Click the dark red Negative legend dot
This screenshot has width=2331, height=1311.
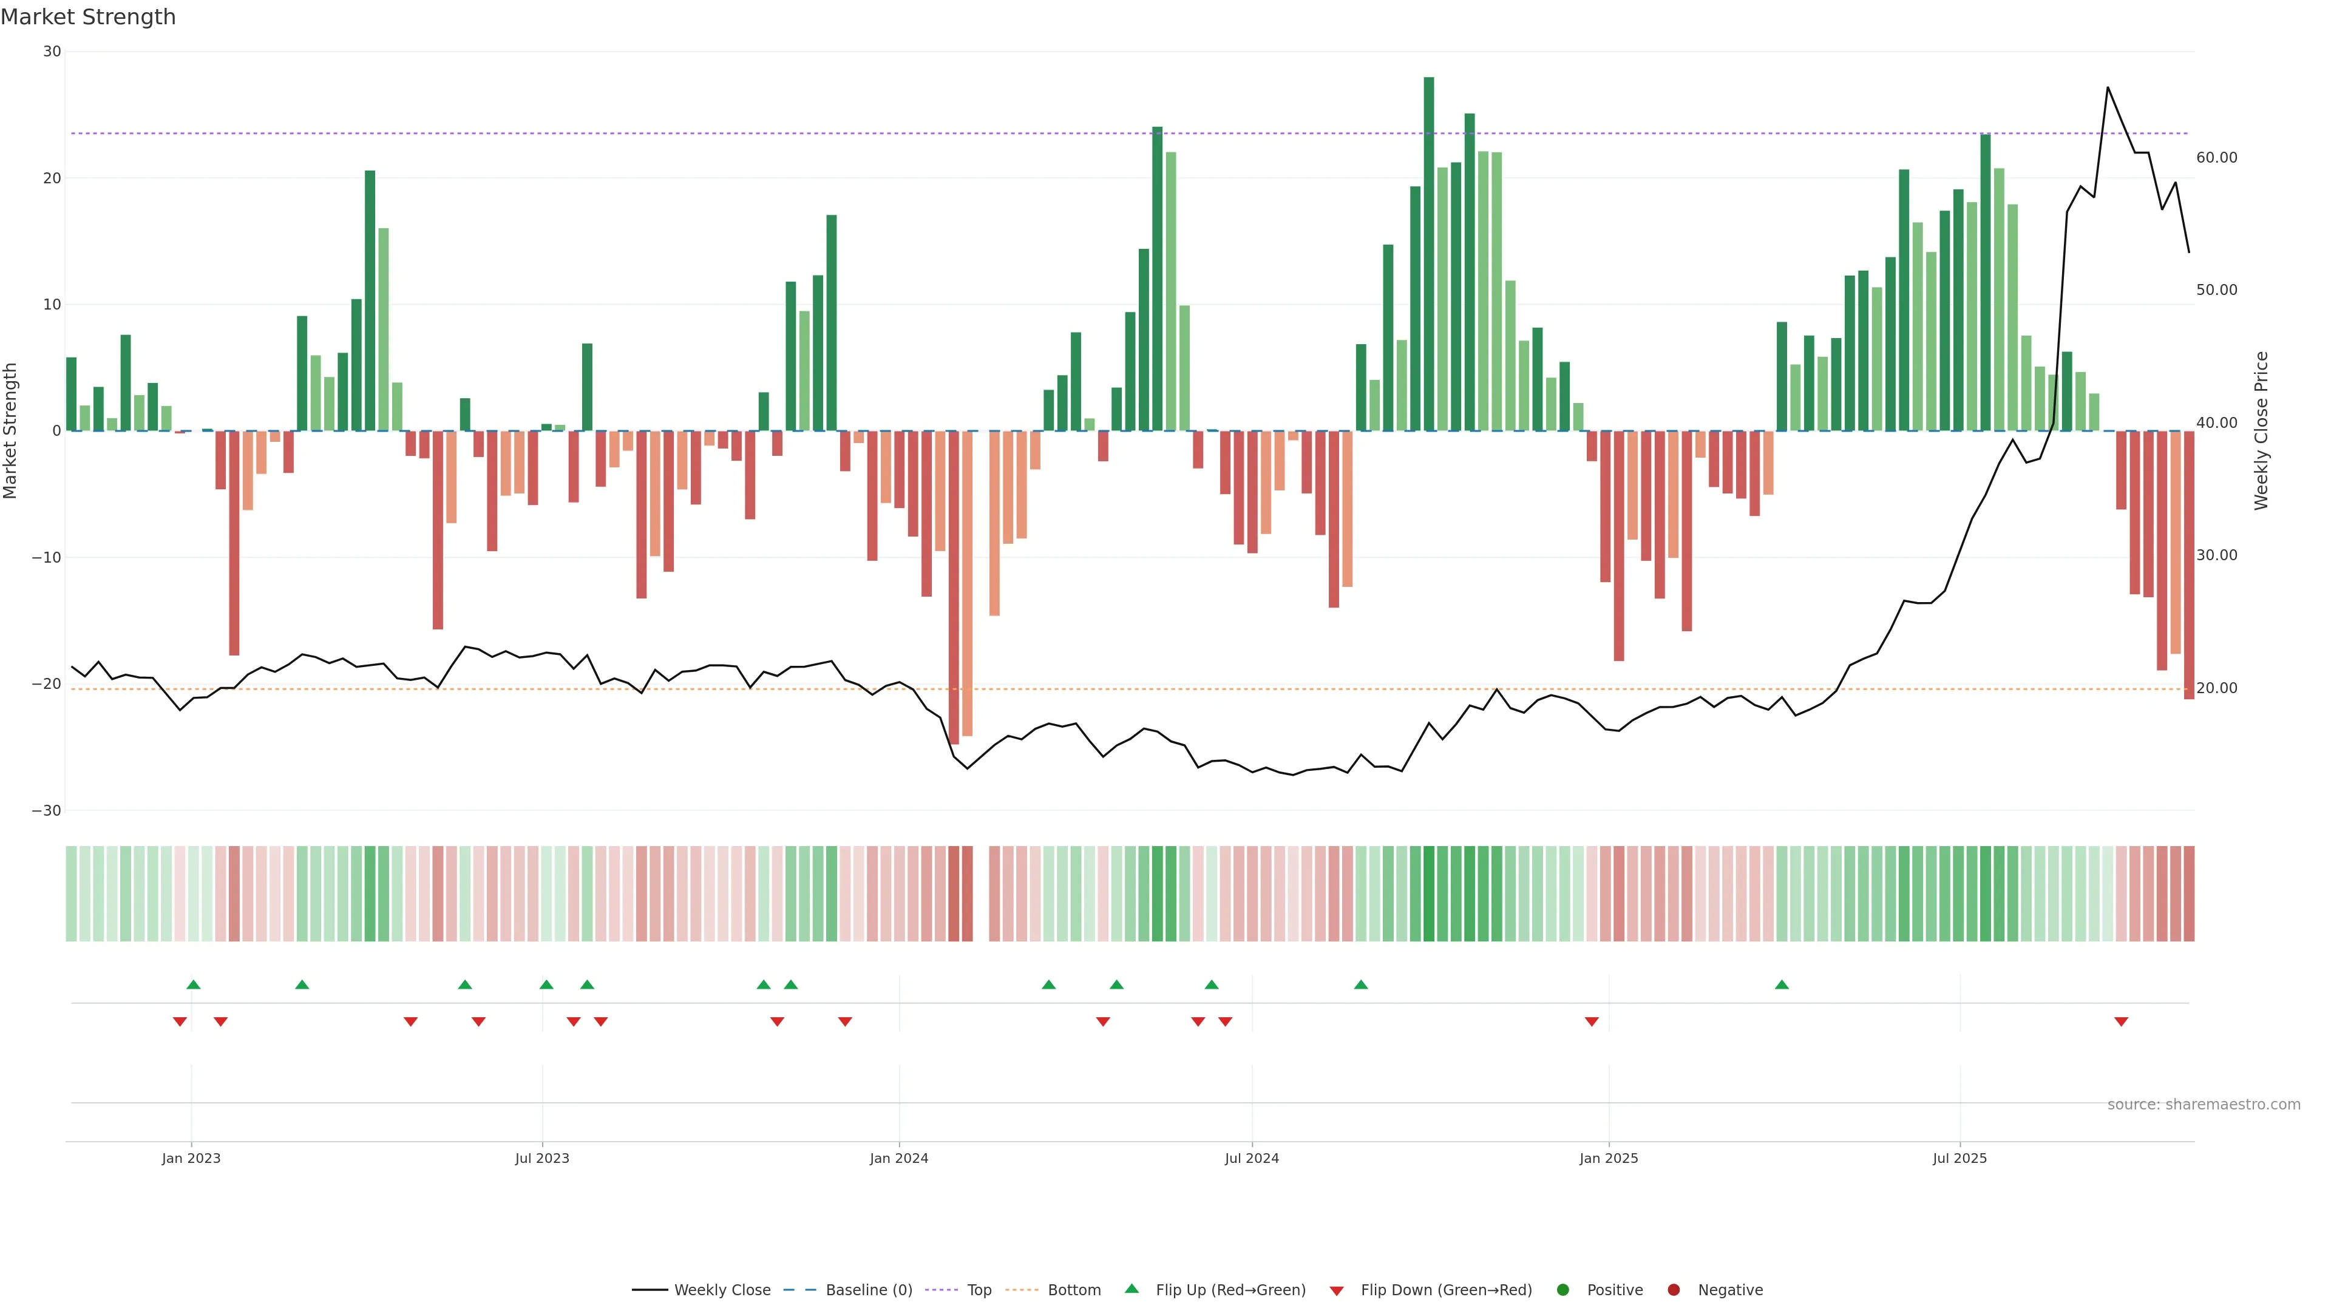(1673, 1290)
